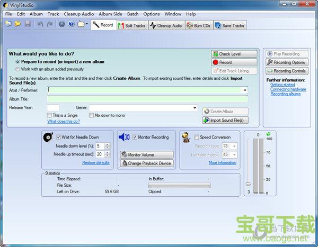Click the gramophone icon by Speed Conversion
318x247 pixels.
pyautogui.click(x=185, y=137)
